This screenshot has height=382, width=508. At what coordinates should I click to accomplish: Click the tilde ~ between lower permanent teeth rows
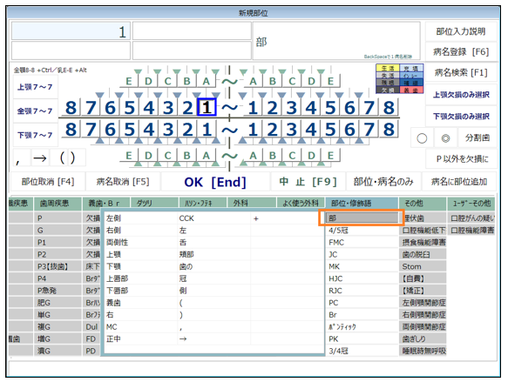click(x=229, y=130)
